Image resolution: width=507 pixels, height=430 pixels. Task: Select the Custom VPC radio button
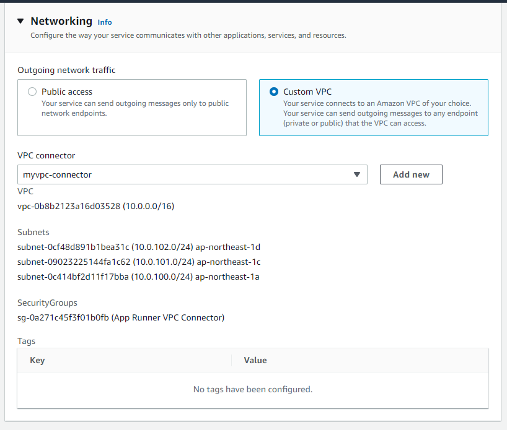[x=274, y=91]
